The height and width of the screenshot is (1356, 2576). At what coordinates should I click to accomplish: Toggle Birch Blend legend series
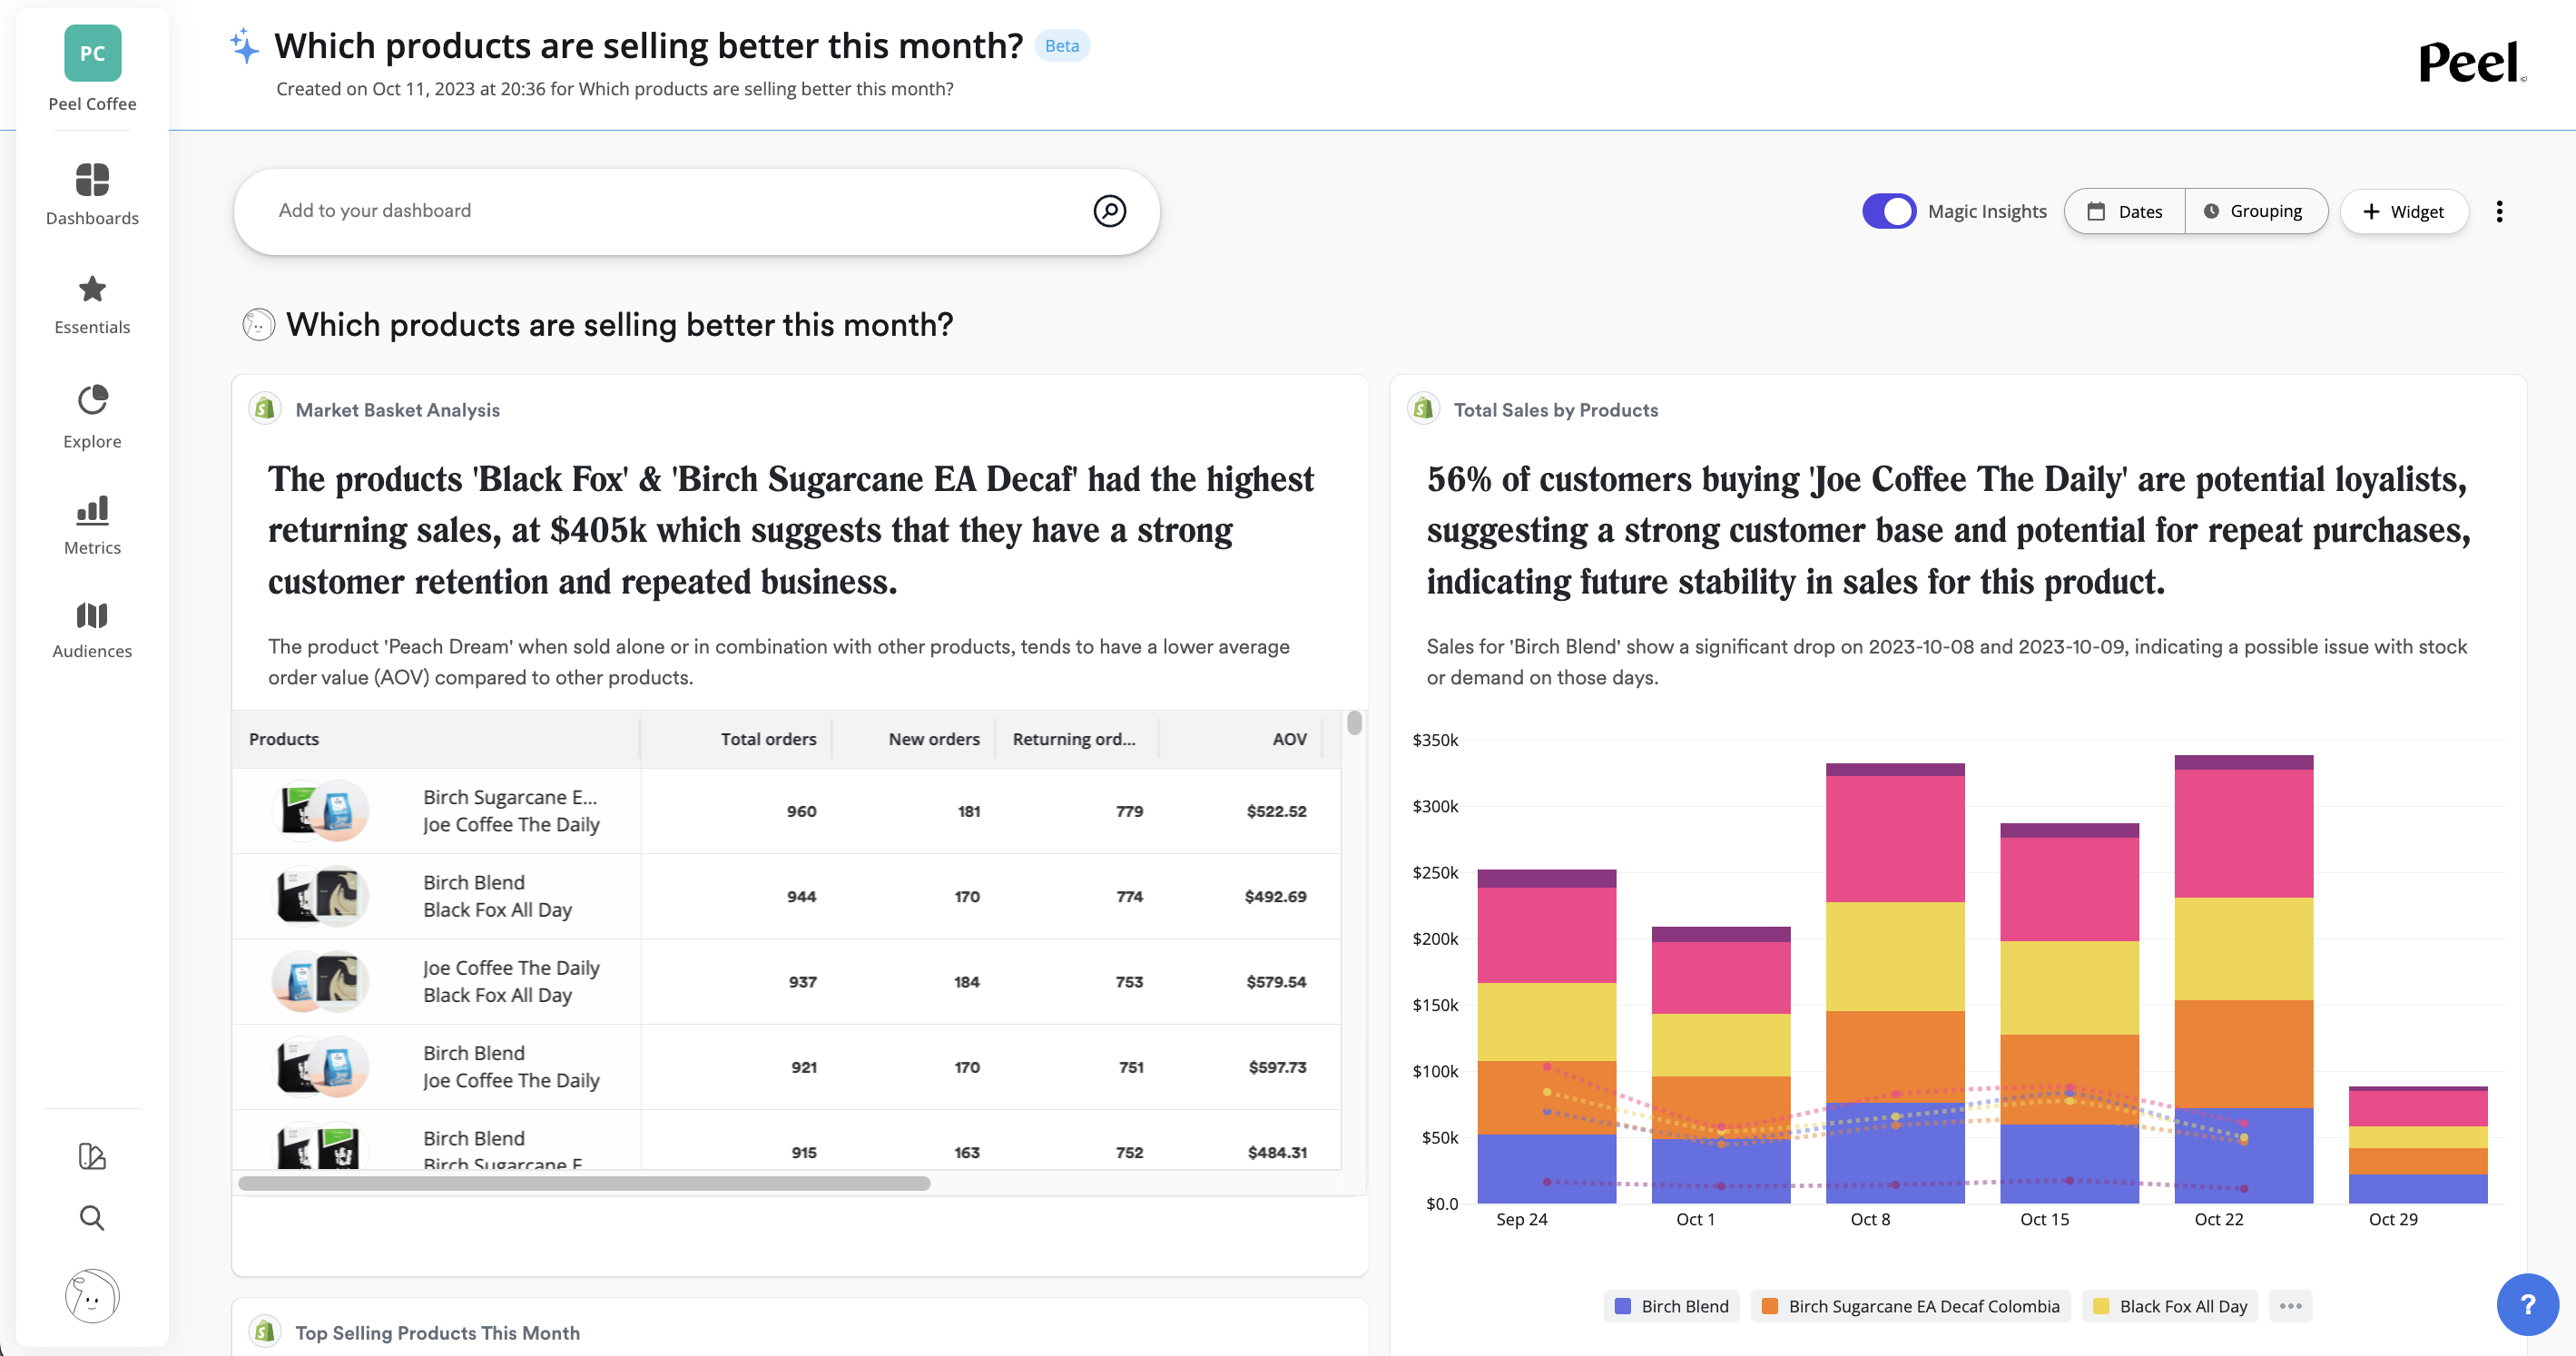tap(1672, 1306)
